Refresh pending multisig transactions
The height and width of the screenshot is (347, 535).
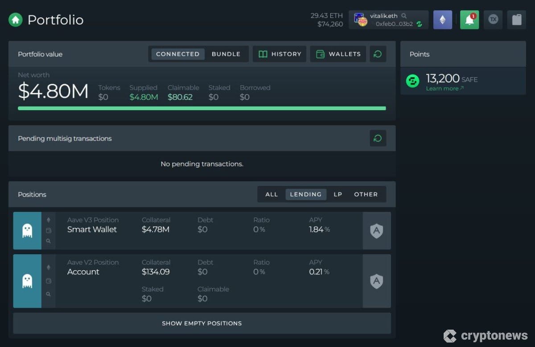coord(378,138)
